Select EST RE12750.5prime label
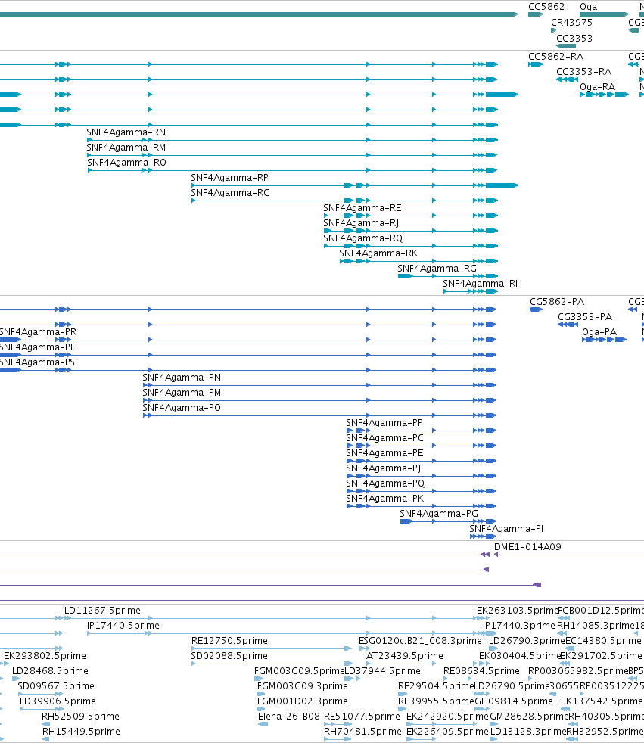This screenshot has height=743, width=644. pyautogui.click(x=229, y=641)
